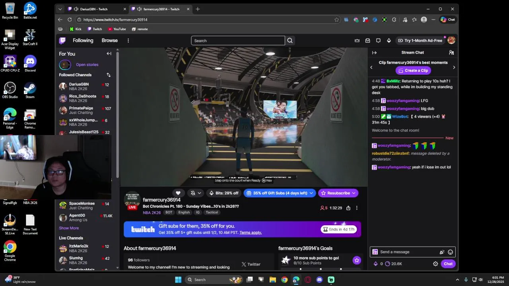This screenshot has height=286, width=509.
Task: Open NBA 2K26 category link
Action: coord(152,213)
